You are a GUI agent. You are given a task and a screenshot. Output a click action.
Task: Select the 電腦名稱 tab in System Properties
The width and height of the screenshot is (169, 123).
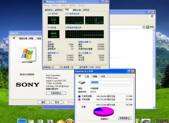point(23,38)
